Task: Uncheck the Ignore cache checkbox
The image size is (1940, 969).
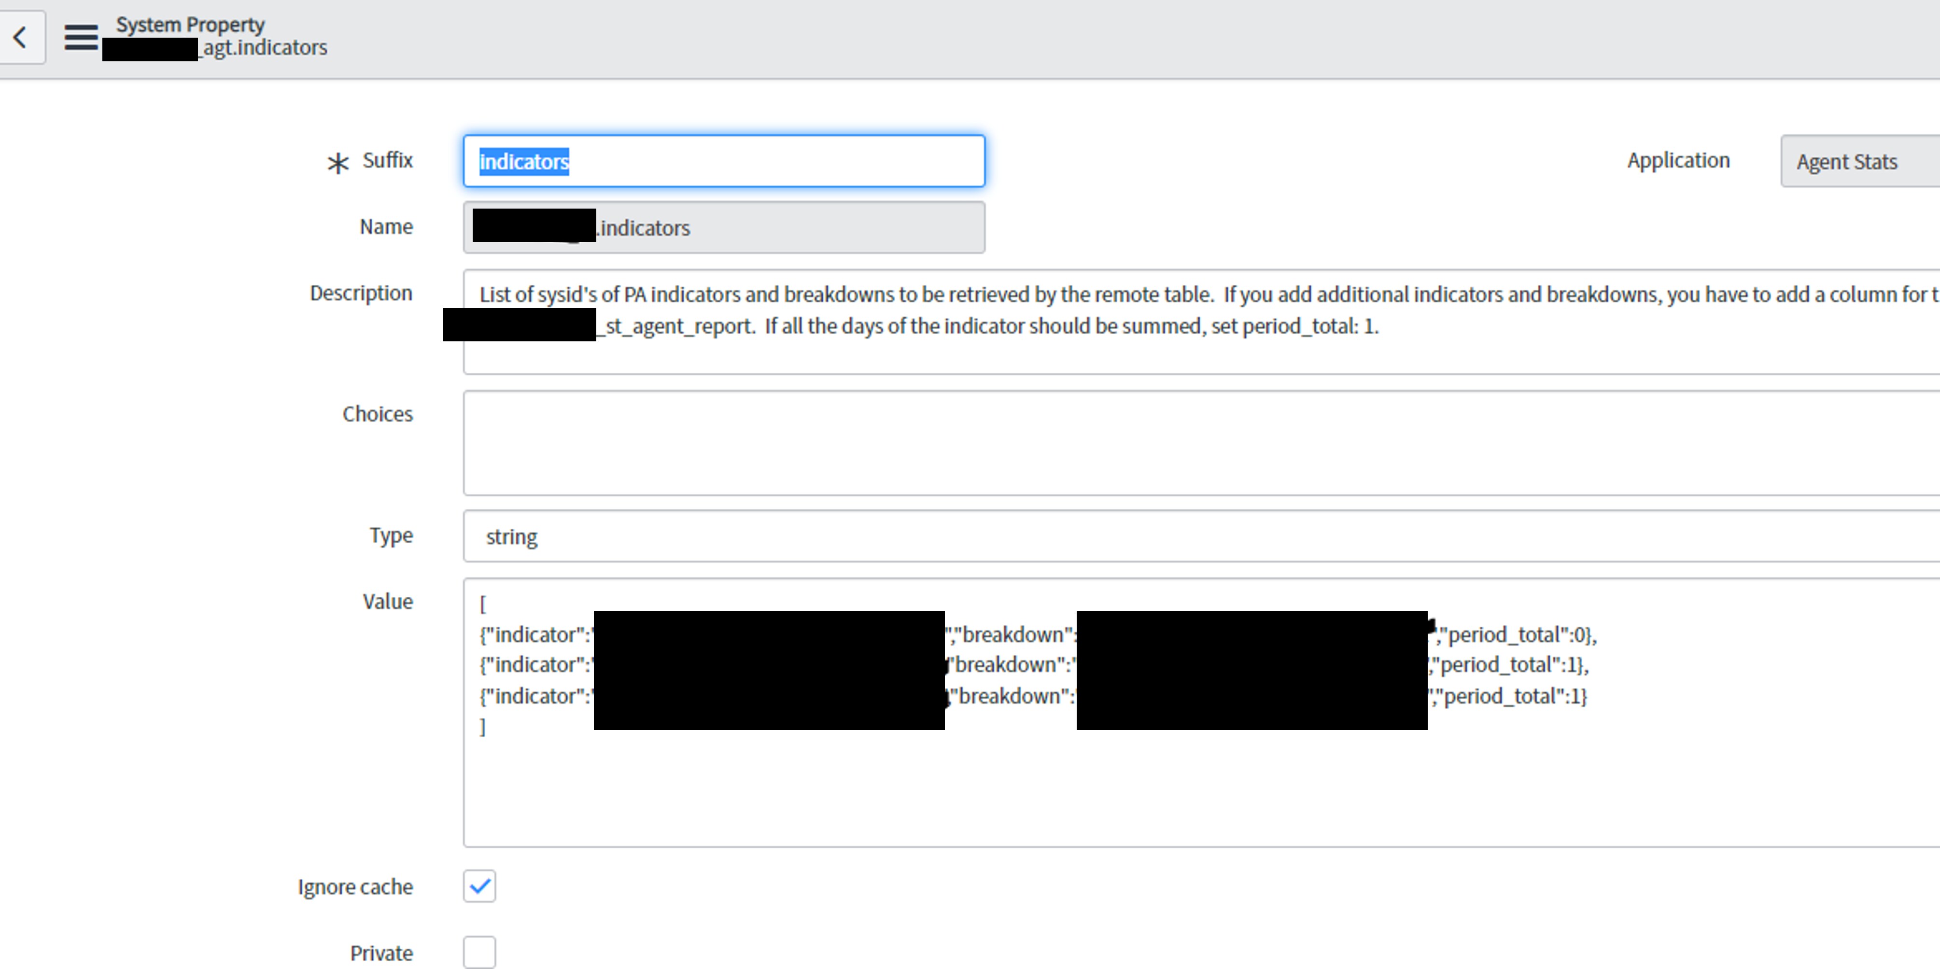Action: [x=480, y=886]
